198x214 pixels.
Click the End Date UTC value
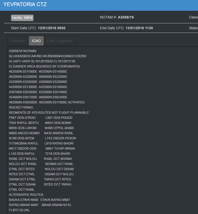(139, 28)
